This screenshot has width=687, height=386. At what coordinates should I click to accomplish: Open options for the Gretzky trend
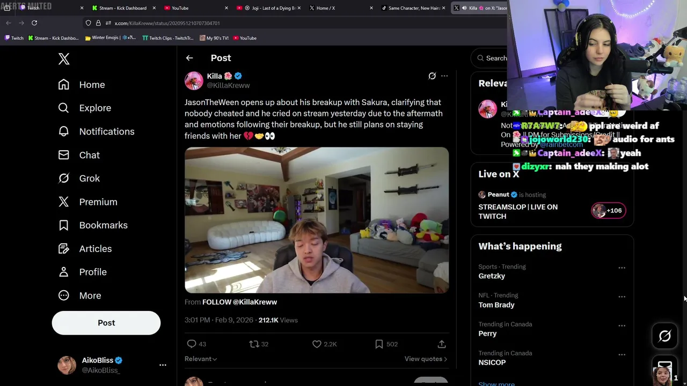[x=622, y=268]
